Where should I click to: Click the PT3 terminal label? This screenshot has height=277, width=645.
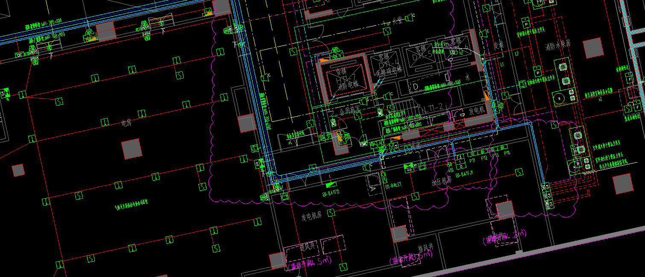[495, 156]
